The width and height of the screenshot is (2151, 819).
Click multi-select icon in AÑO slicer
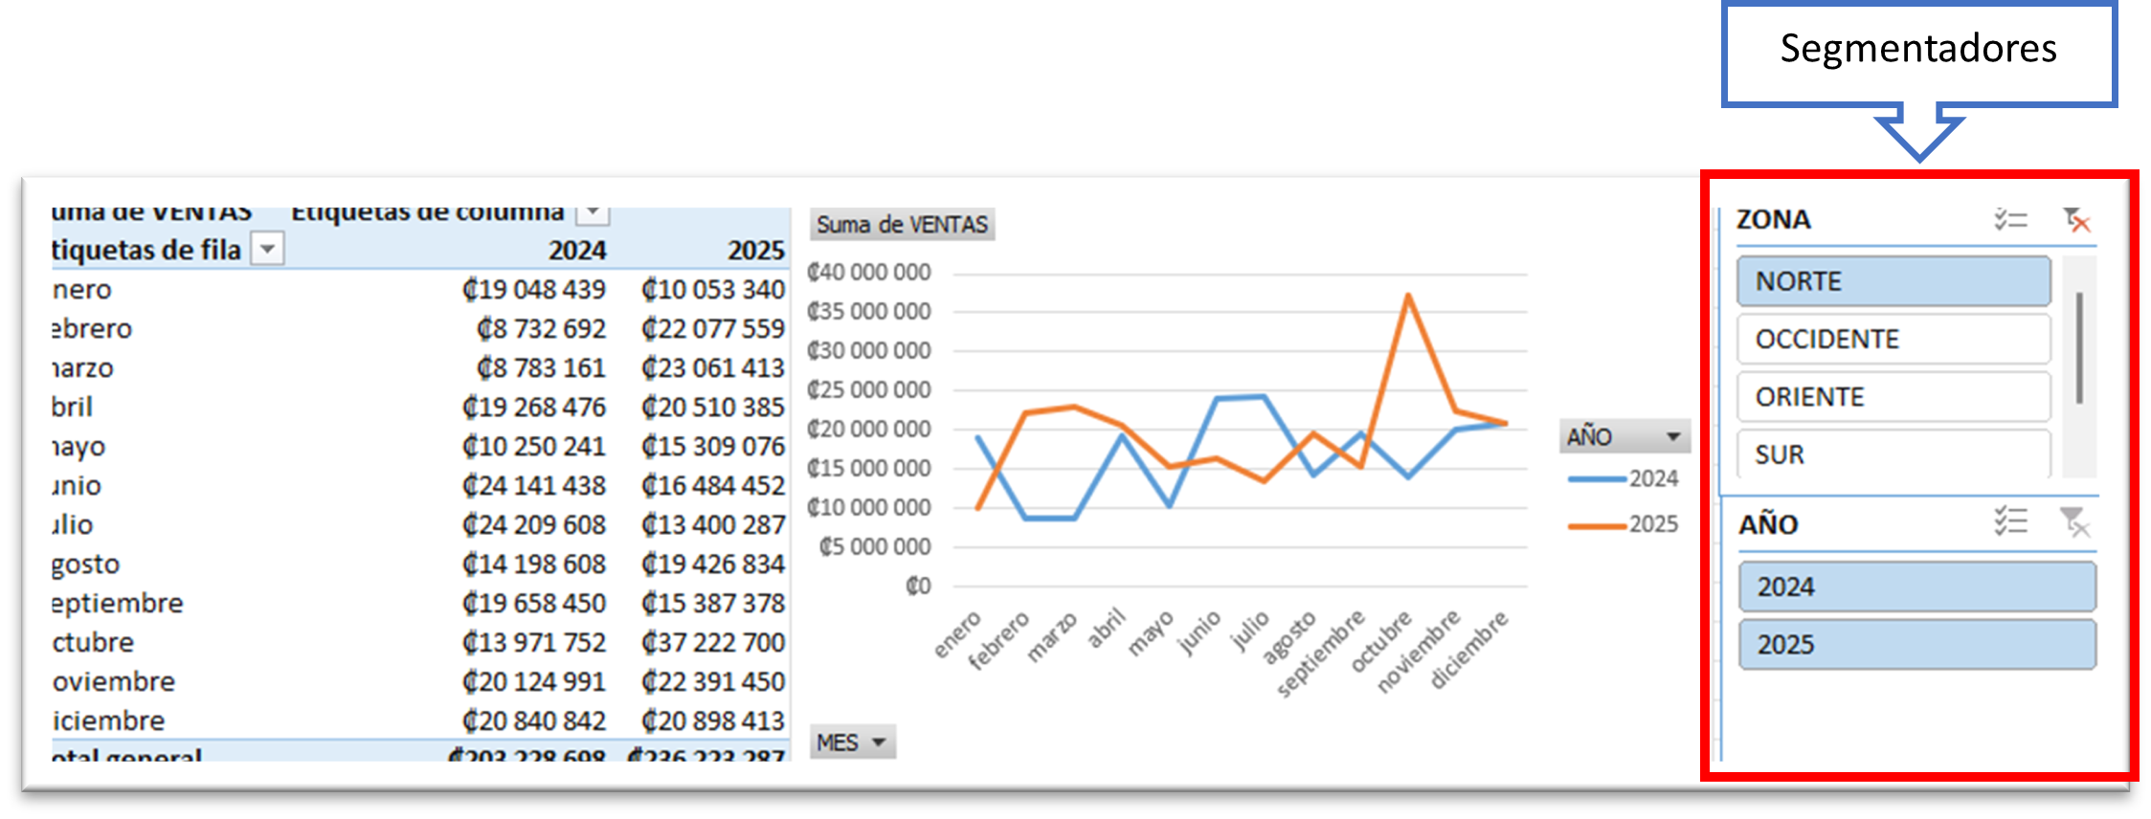2010,521
